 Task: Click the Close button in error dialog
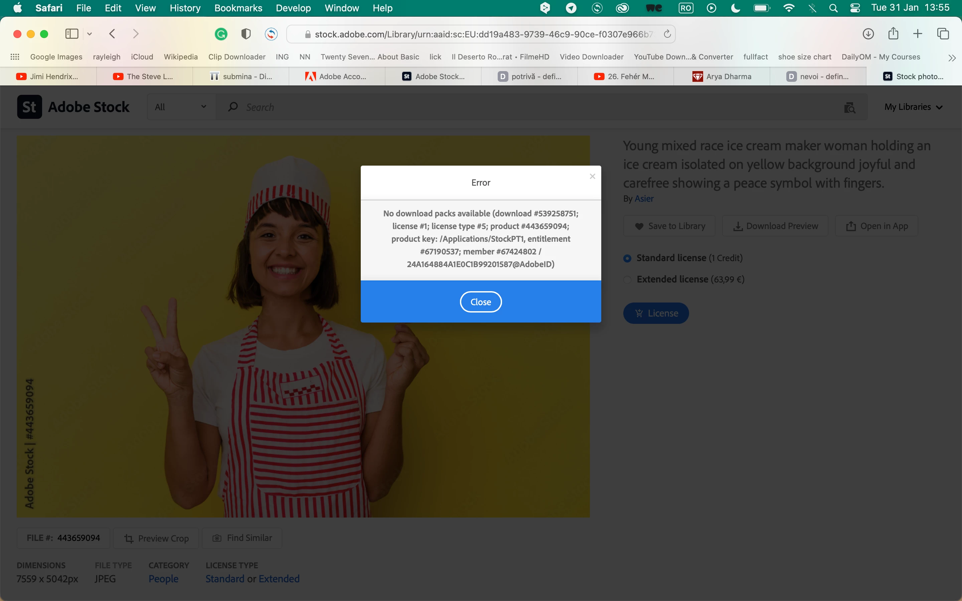481,302
